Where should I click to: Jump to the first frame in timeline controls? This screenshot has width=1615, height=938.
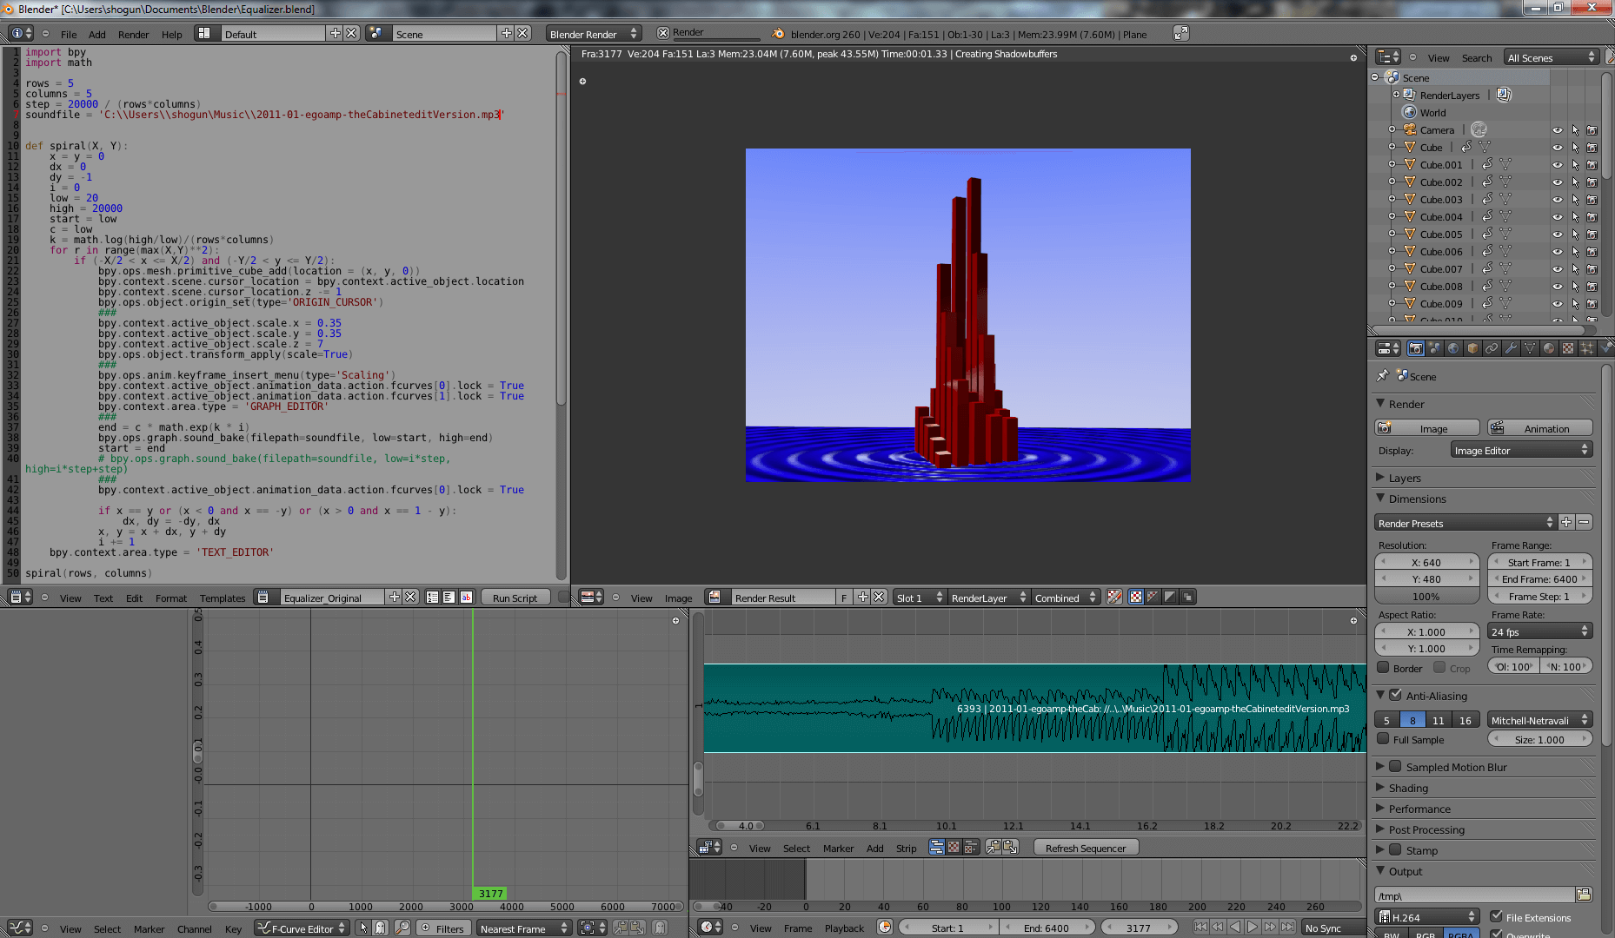[x=1200, y=927]
